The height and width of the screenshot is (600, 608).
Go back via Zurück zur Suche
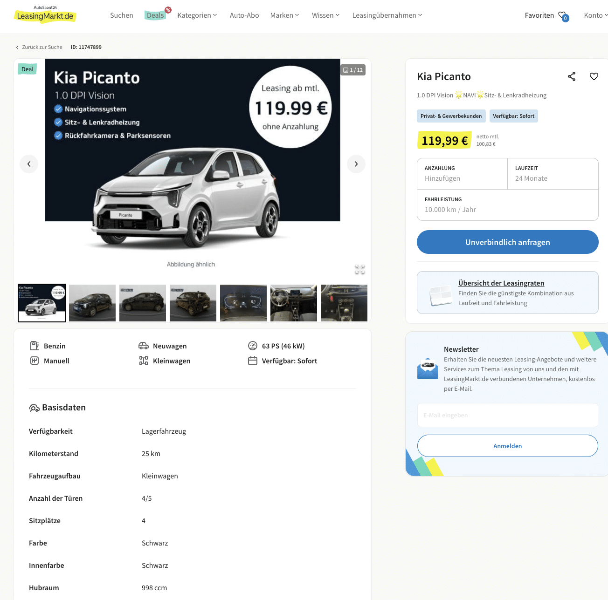click(x=39, y=47)
